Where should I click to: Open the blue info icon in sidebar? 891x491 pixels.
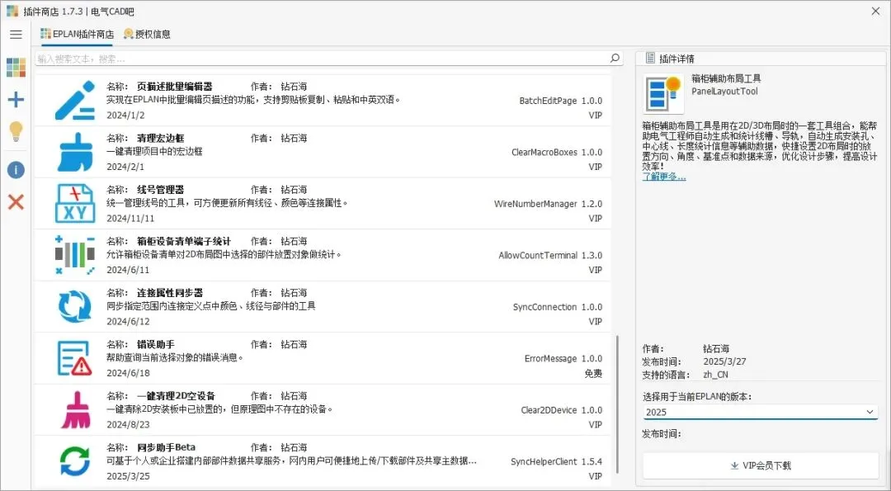pyautogui.click(x=16, y=169)
